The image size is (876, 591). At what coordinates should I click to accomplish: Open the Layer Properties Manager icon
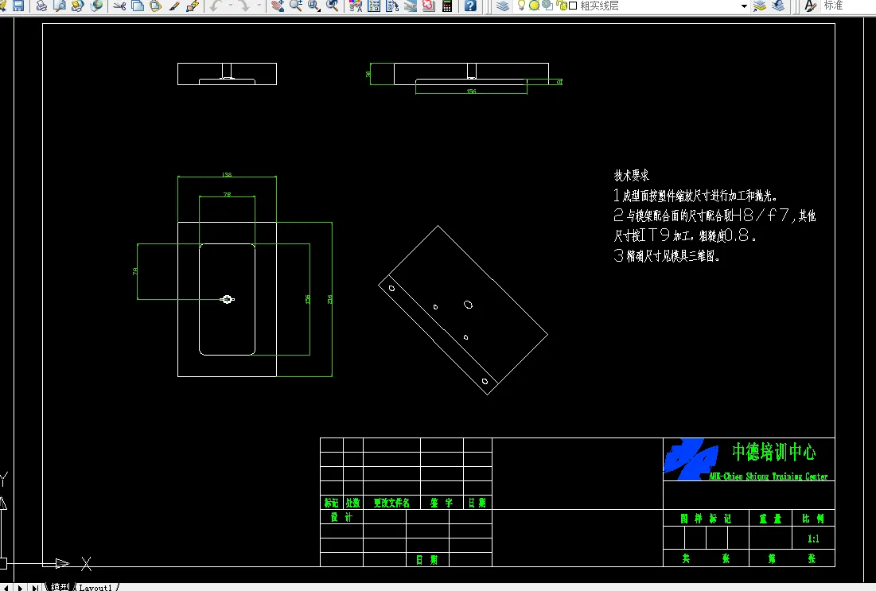[503, 6]
